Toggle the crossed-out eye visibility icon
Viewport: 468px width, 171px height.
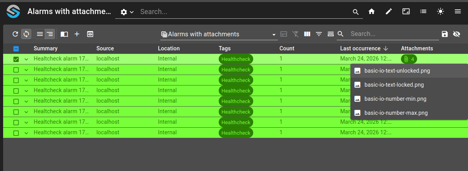coord(456,34)
